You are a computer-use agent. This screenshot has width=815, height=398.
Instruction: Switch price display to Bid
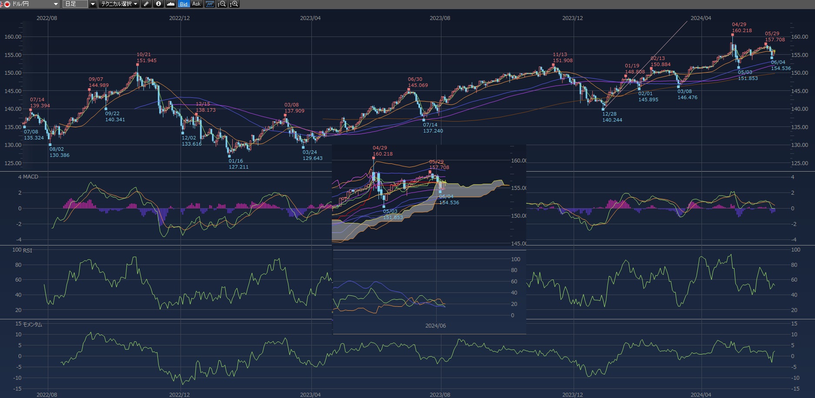pyautogui.click(x=184, y=4)
